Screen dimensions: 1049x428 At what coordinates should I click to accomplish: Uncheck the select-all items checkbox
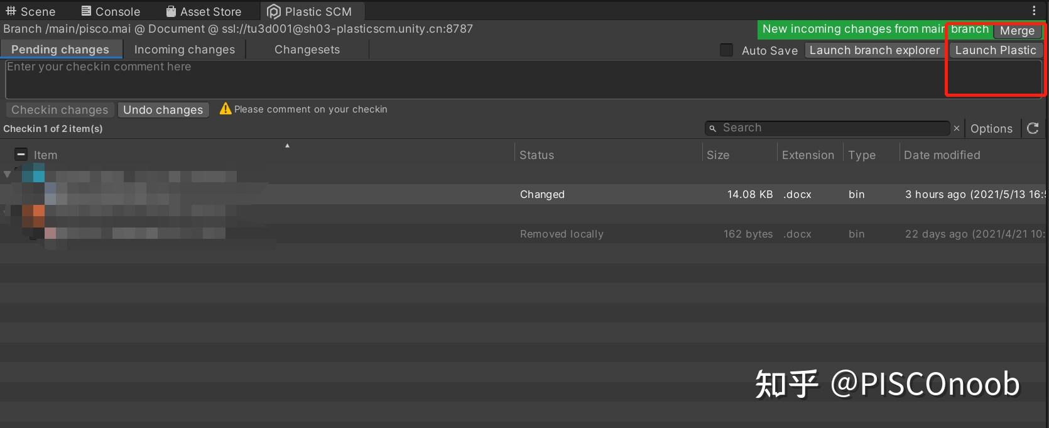tap(19, 154)
